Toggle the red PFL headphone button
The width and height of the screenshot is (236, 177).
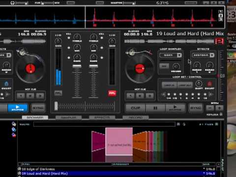(x=112, y=93)
